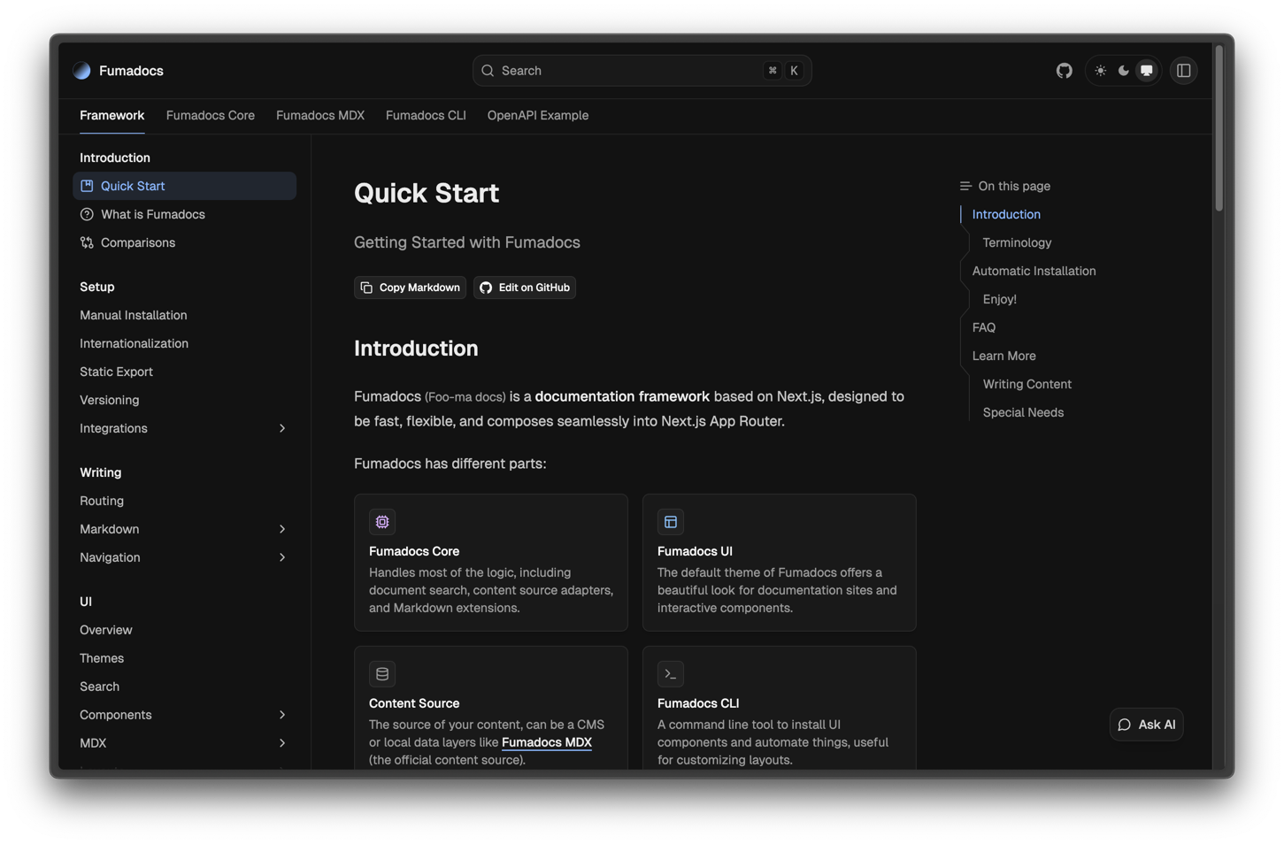The image size is (1284, 844).
Task: Open the GitHub repository icon in header
Action: tap(1064, 71)
